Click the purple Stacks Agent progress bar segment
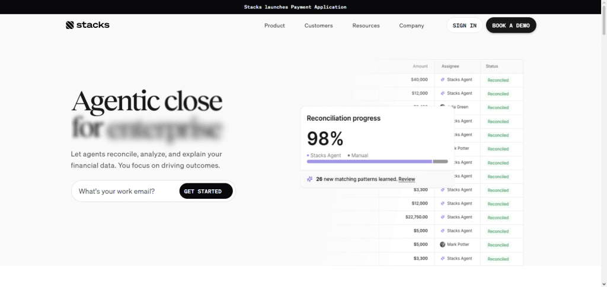 tap(369, 162)
